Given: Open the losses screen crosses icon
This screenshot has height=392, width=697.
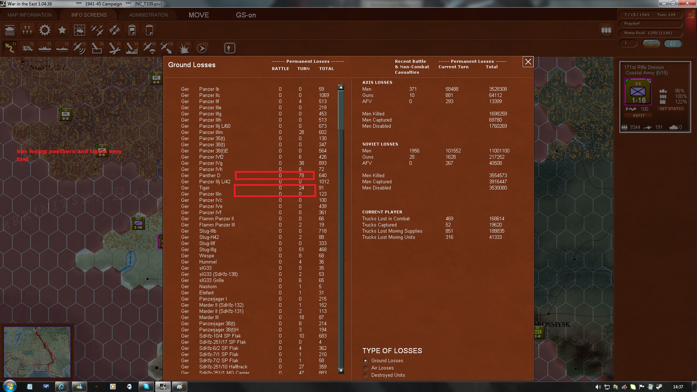Looking at the screenshot, I should click(27, 30).
